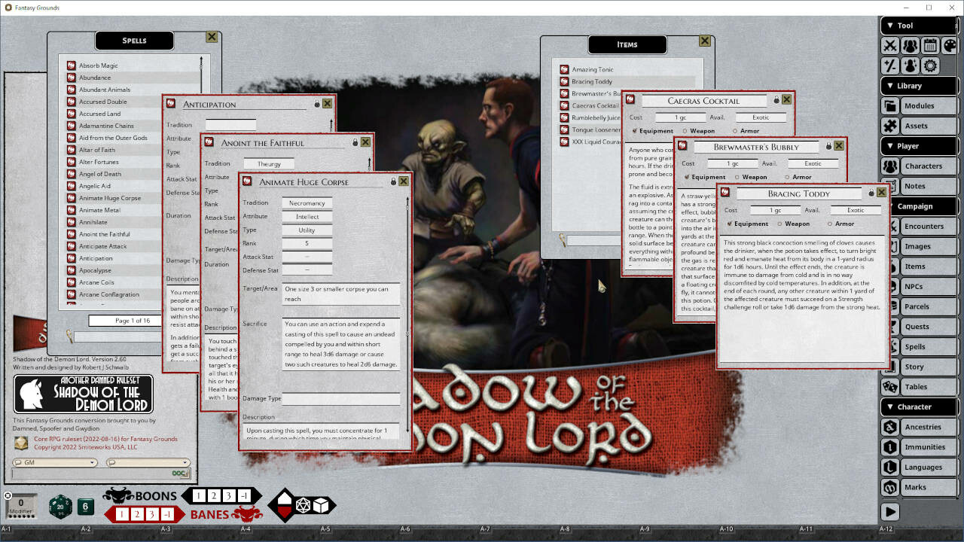Roll the green d6 die
Screen dimensions: 964x542
(x=85, y=506)
